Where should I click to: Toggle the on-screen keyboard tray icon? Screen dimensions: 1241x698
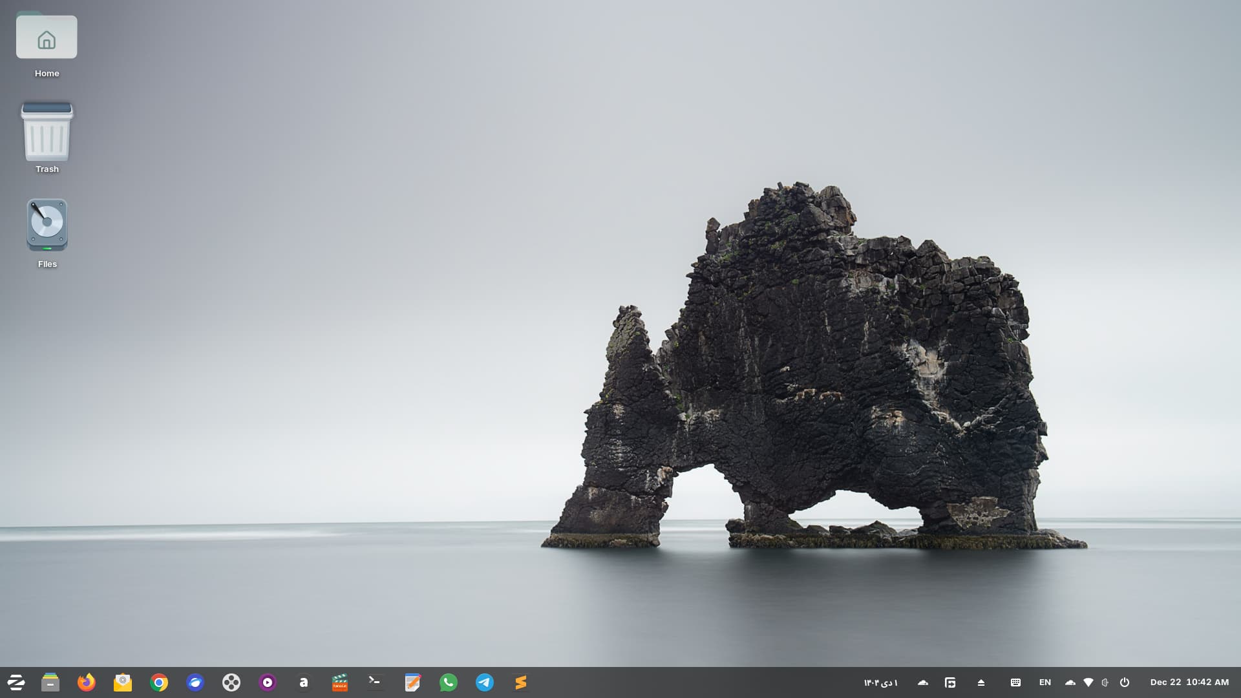[x=1015, y=682]
